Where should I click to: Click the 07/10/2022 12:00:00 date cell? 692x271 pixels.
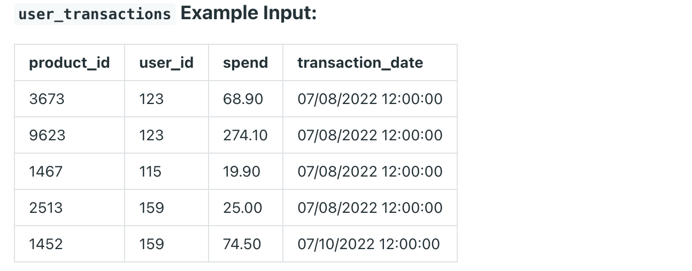(369, 244)
